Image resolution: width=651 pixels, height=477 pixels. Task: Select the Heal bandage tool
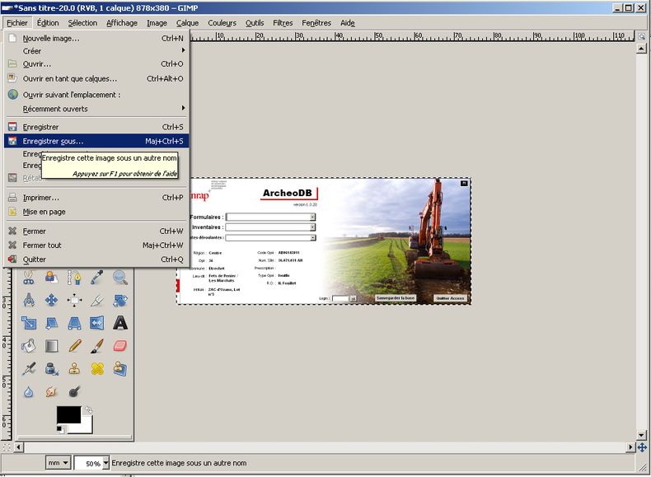click(97, 368)
